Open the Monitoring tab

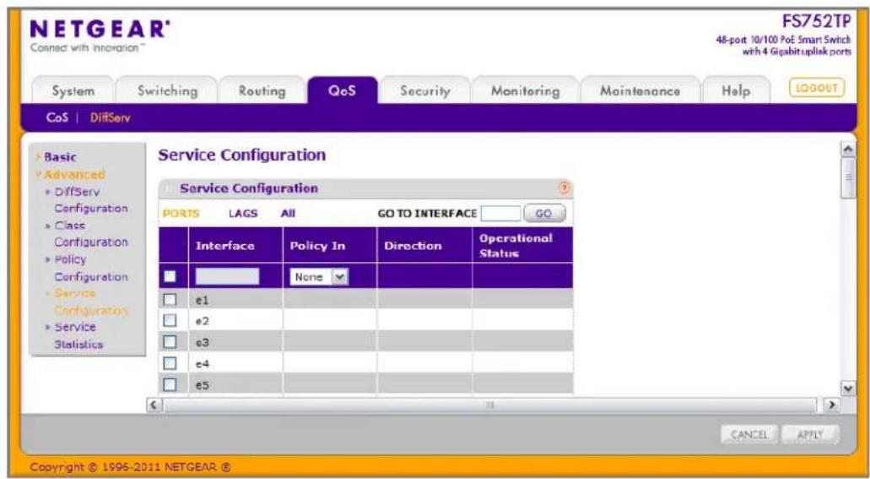click(x=526, y=91)
